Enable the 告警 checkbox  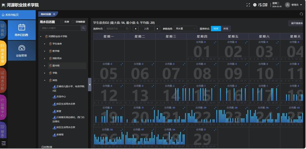tap(62, 22)
